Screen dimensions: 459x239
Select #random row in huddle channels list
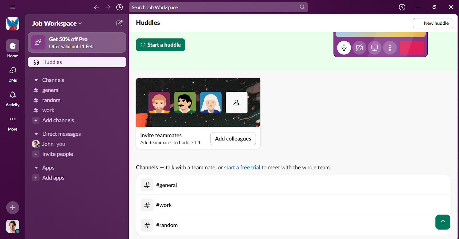click(293, 225)
